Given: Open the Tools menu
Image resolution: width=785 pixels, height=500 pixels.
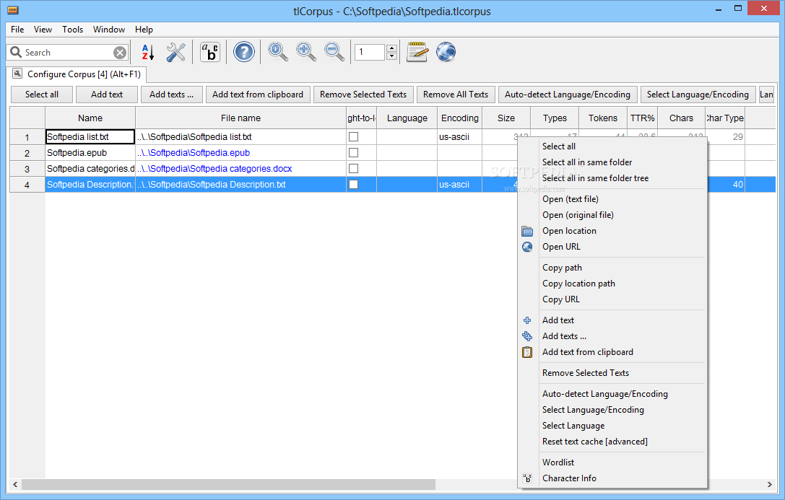Looking at the screenshot, I should (x=73, y=30).
